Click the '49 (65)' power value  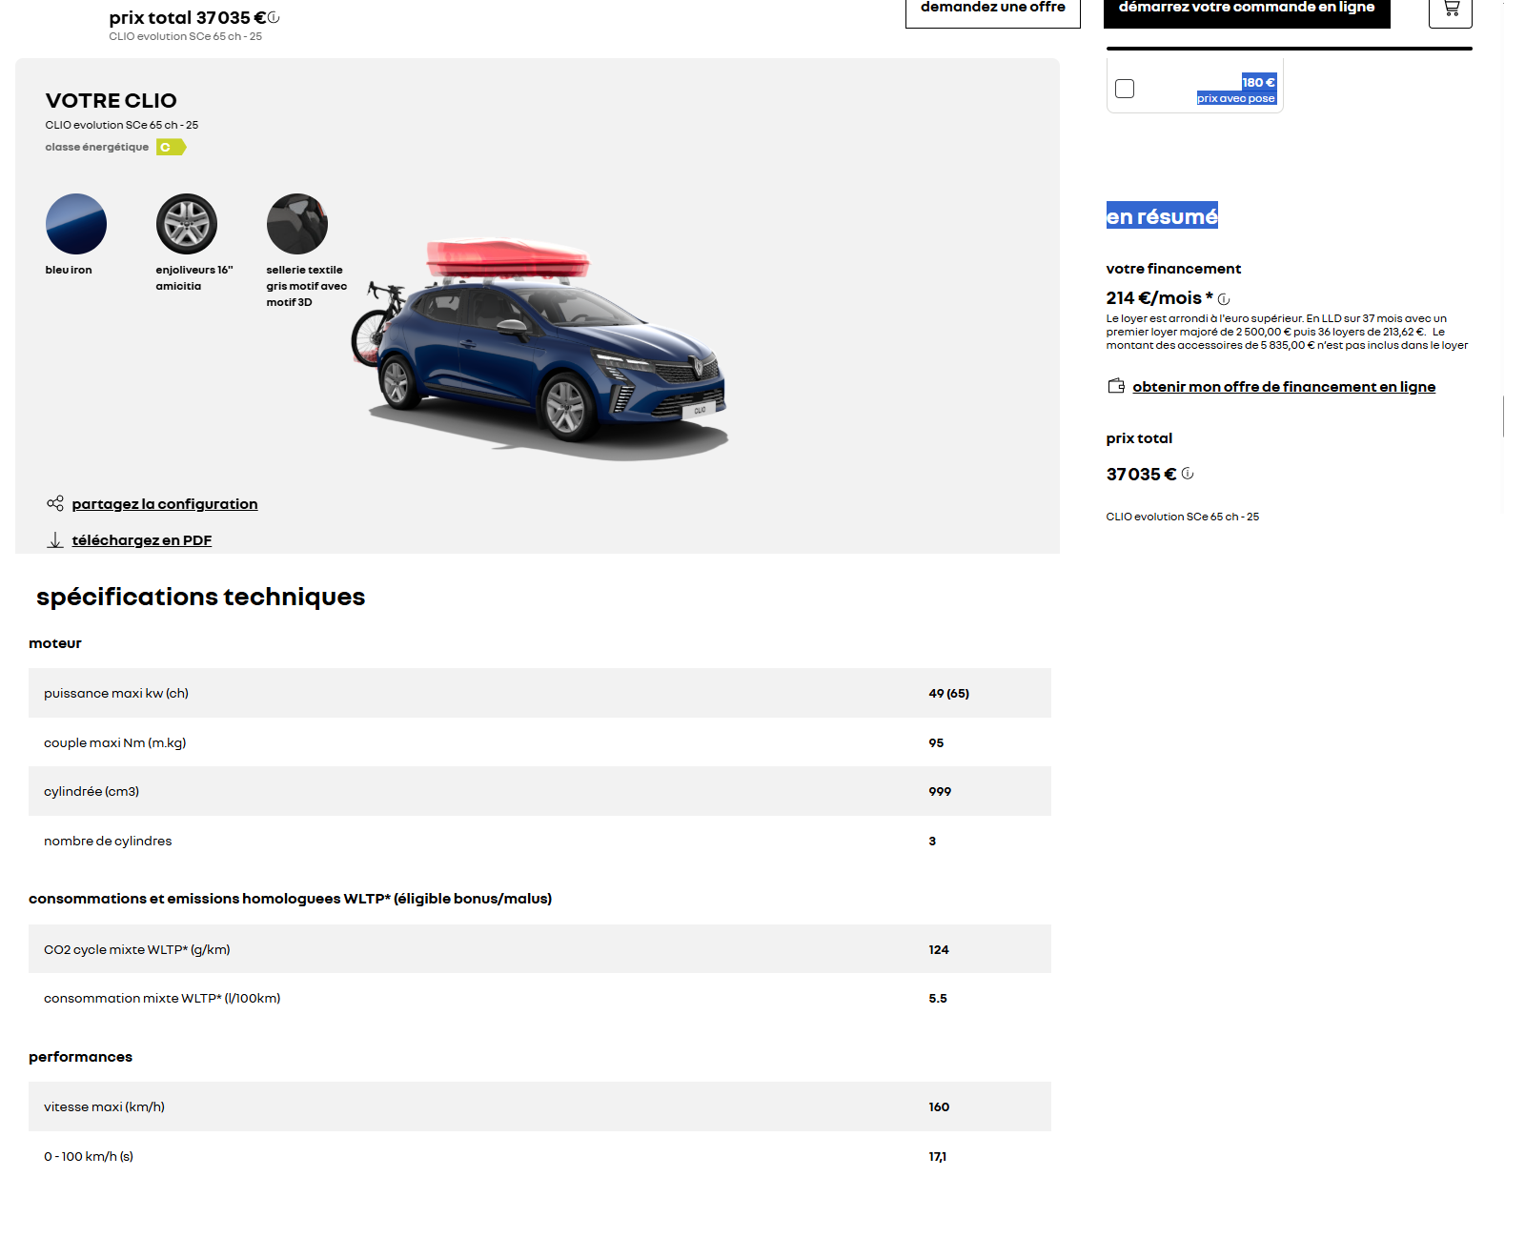(949, 693)
